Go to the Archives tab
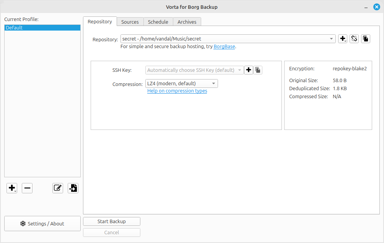Image resolution: width=384 pixels, height=243 pixels. click(187, 22)
